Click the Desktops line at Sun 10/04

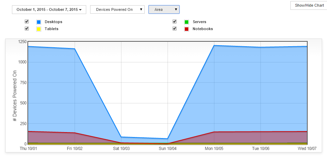tap(168, 139)
